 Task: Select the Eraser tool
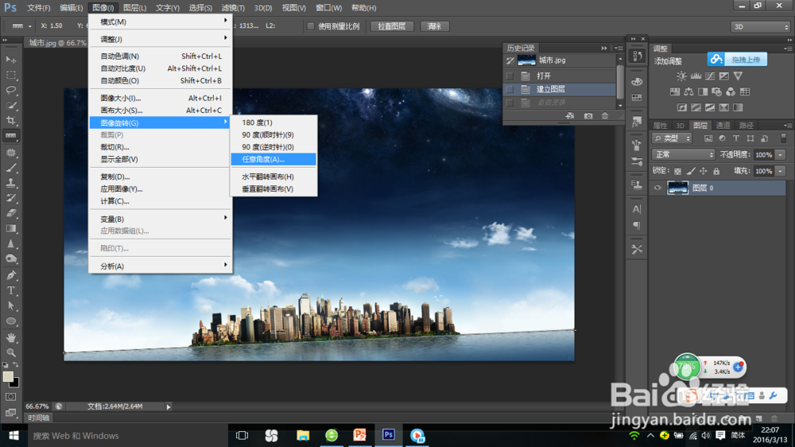pos(10,213)
